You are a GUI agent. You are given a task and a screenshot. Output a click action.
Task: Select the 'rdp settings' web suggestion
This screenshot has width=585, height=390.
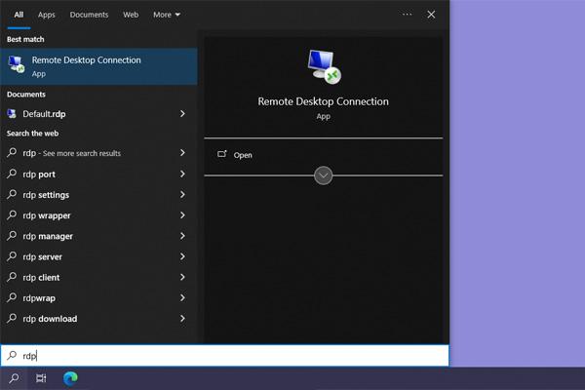(x=98, y=195)
